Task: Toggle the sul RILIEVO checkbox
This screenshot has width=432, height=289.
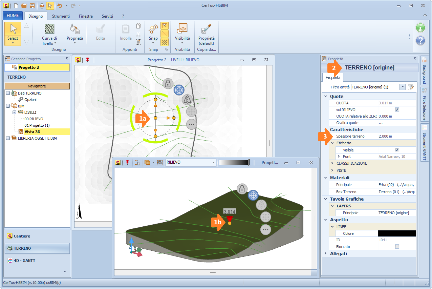Action: point(397,110)
